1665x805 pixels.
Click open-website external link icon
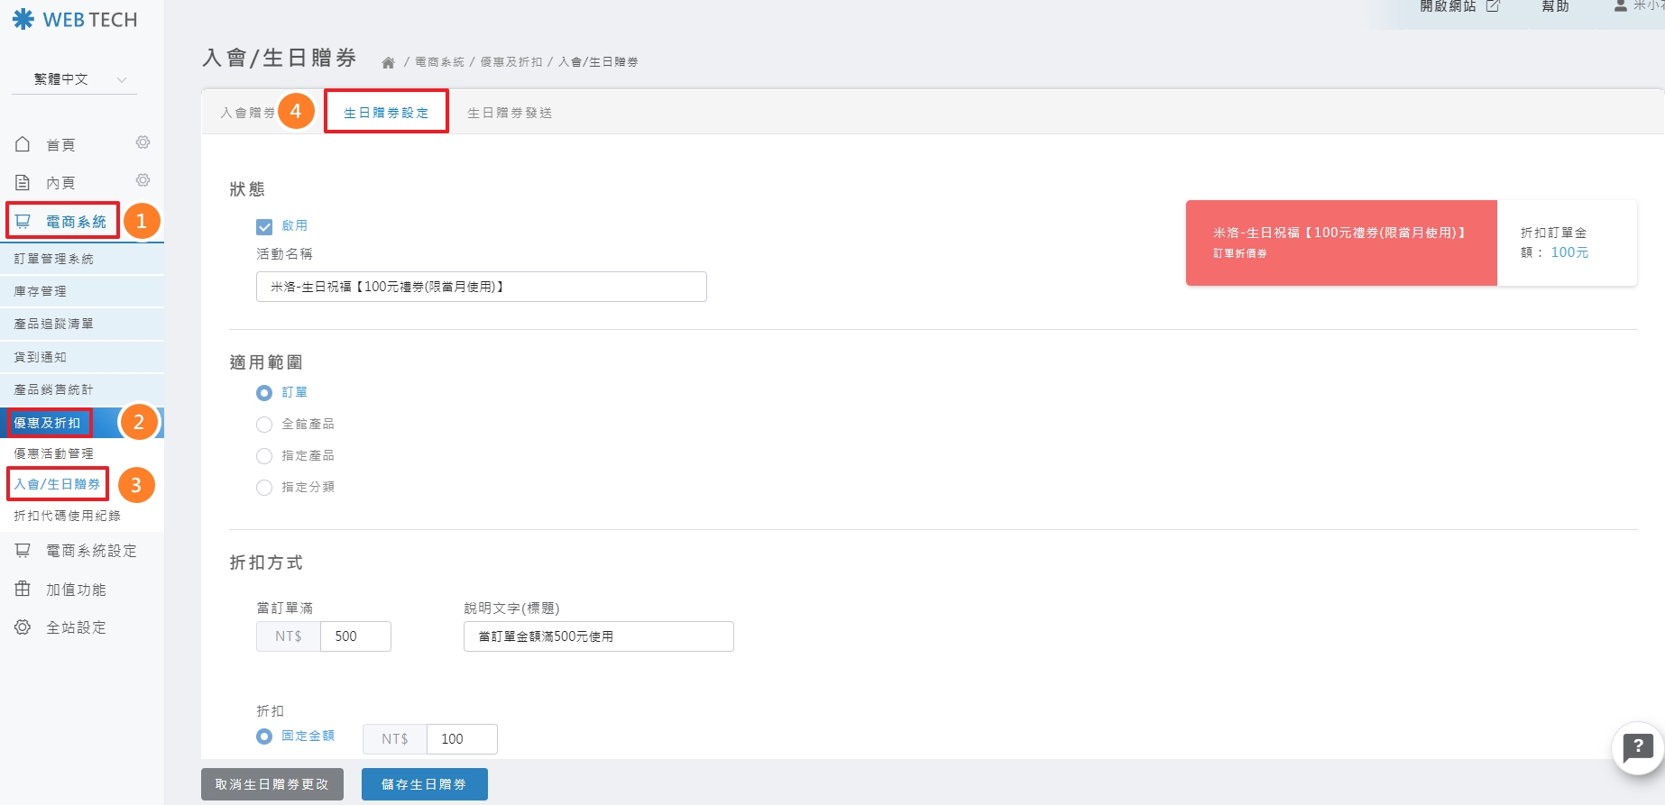1493,6
